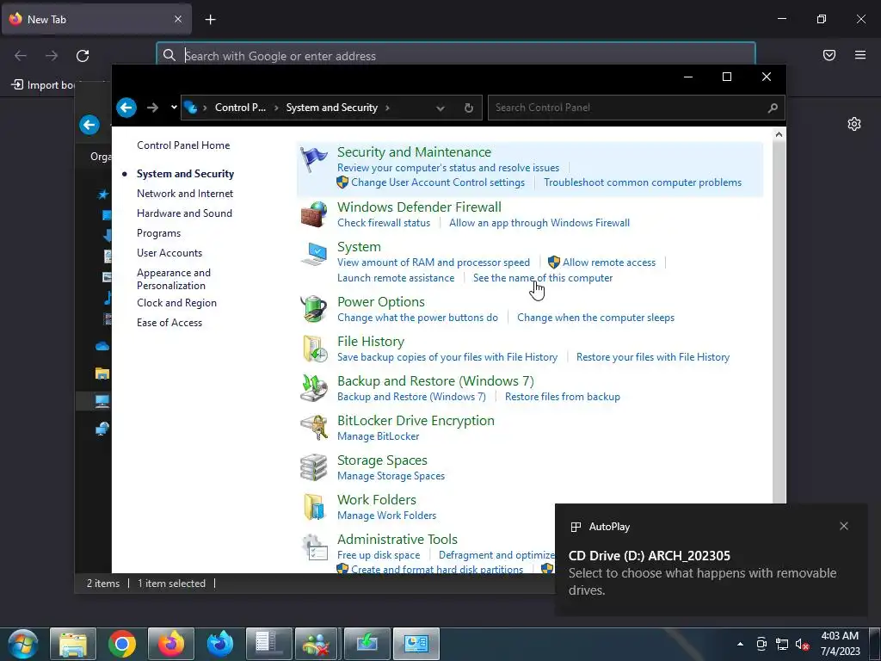Click the muted volume tray icon

pos(802,644)
